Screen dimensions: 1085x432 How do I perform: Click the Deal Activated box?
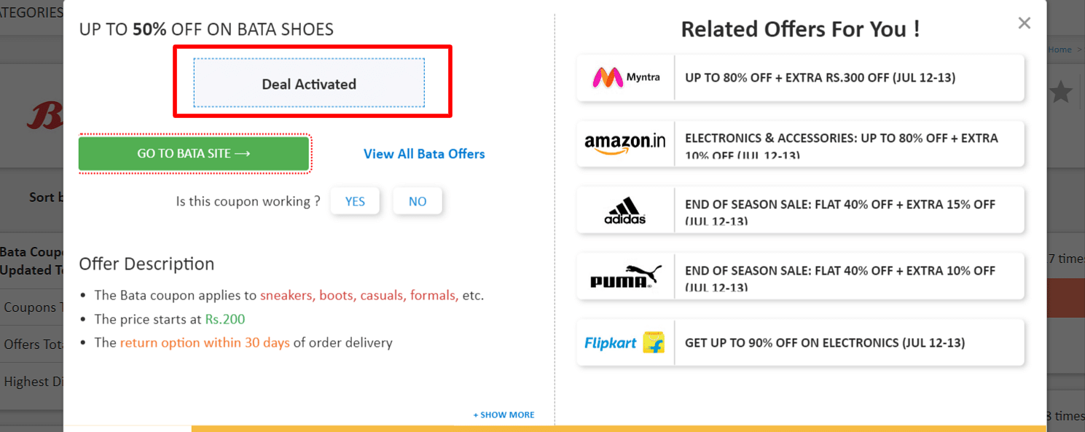point(309,84)
